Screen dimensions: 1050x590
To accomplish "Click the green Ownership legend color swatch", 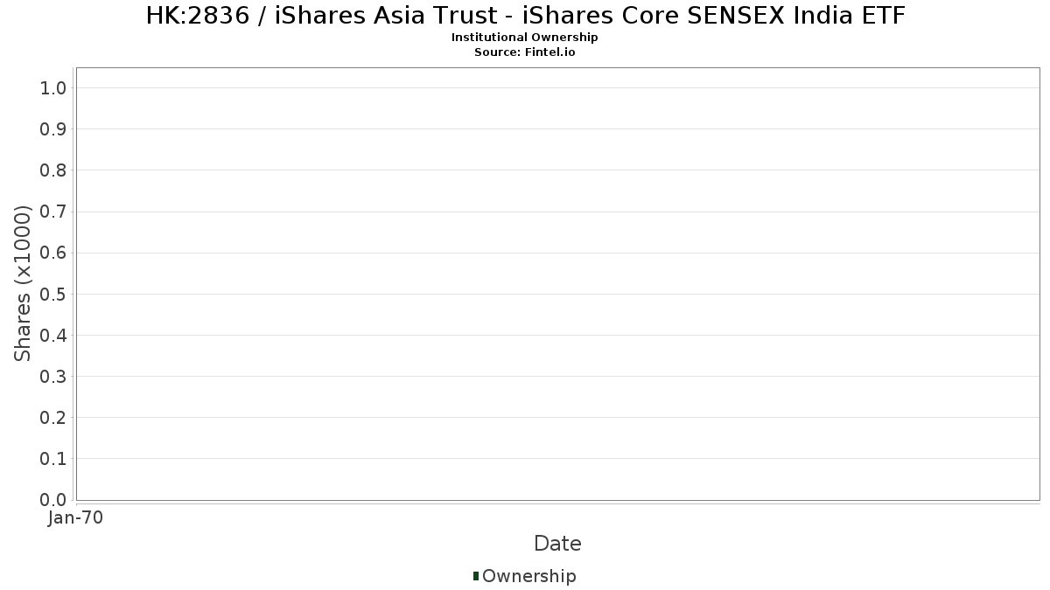I will tap(476, 575).
